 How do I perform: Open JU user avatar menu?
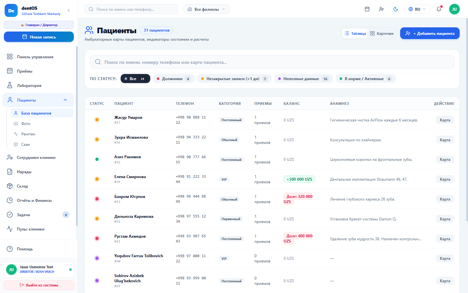click(454, 9)
